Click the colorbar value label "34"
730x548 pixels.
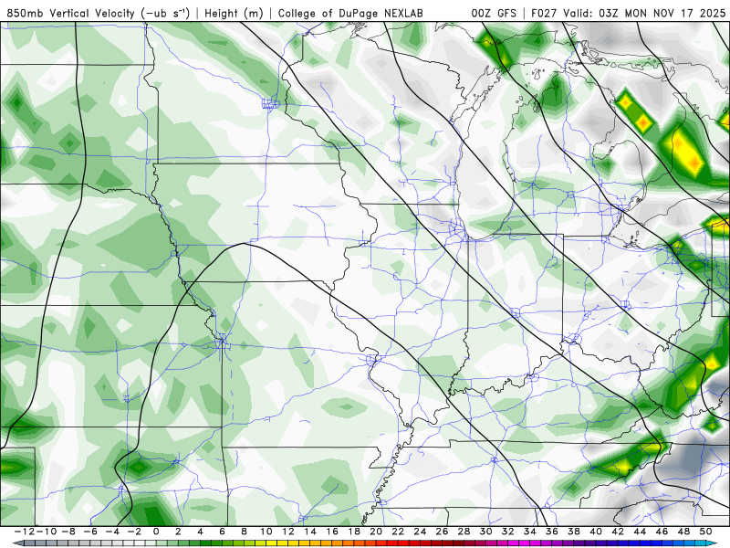click(x=530, y=532)
